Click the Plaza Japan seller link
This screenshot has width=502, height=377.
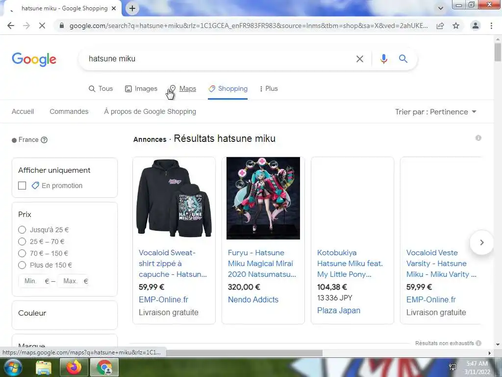339,310
